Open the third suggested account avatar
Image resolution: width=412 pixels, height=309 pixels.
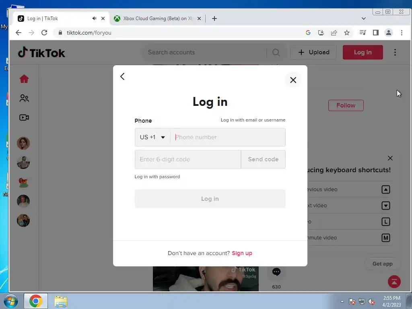pos(23,182)
